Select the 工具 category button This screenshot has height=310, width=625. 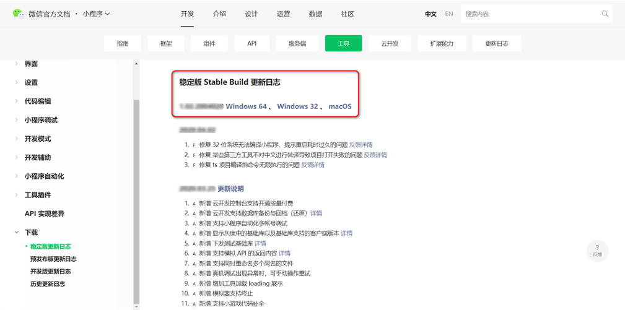344,43
